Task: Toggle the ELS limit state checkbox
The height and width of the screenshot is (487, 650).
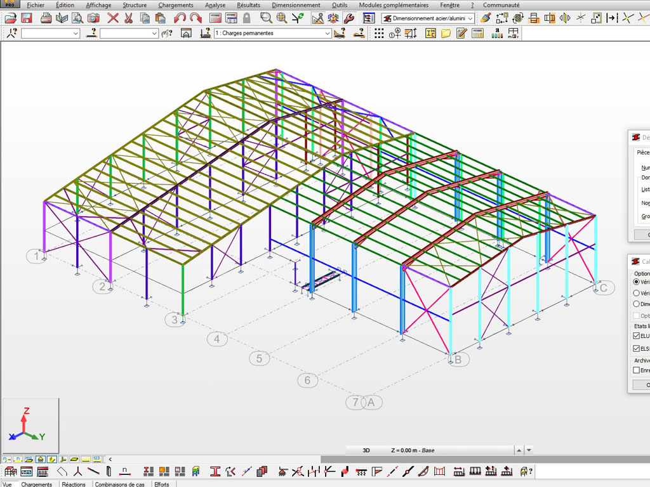Action: click(636, 348)
